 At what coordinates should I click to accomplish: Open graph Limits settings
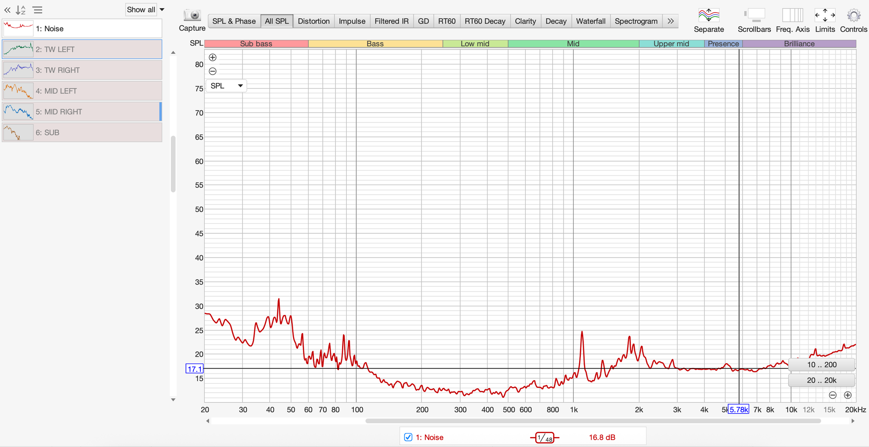(x=825, y=16)
